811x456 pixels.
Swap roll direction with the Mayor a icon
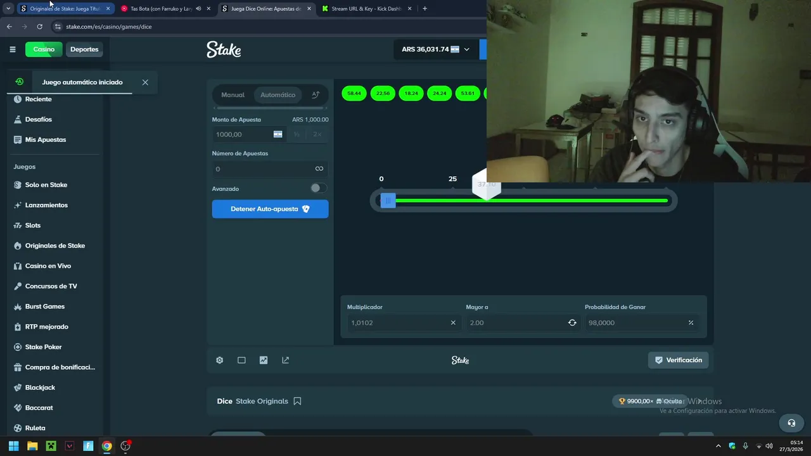click(572, 323)
